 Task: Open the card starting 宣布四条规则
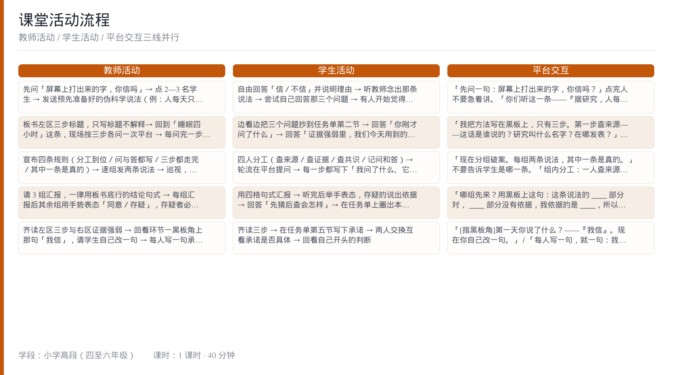[x=122, y=168]
